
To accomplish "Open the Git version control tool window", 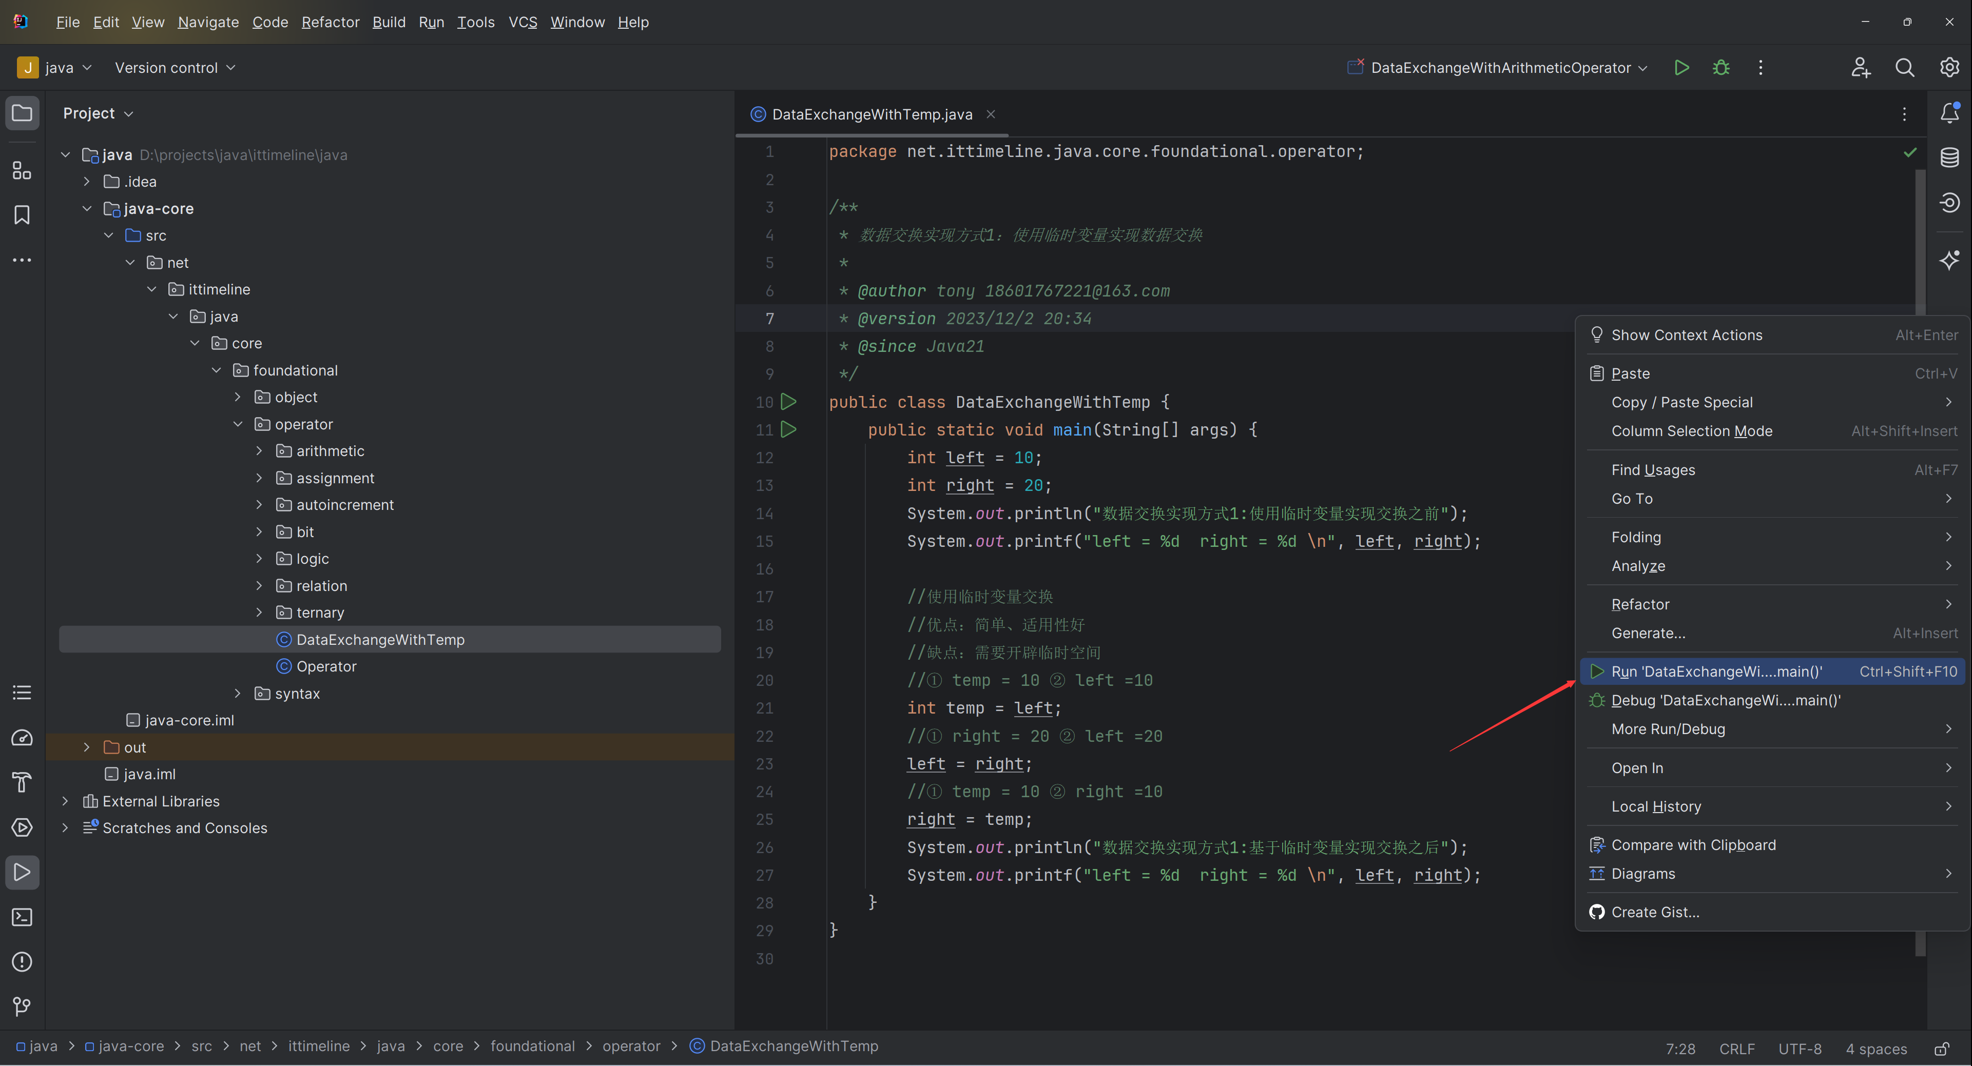I will click(x=22, y=1006).
